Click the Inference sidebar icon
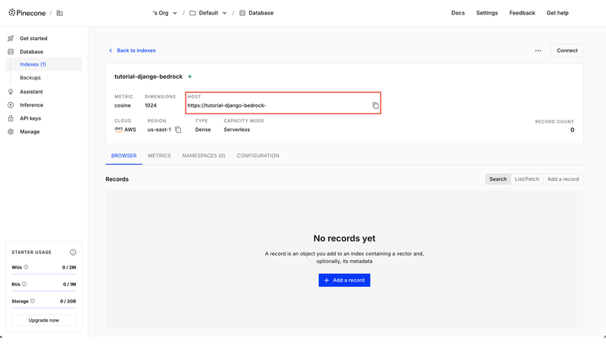Screen dimensions: 606x357 [11, 105]
